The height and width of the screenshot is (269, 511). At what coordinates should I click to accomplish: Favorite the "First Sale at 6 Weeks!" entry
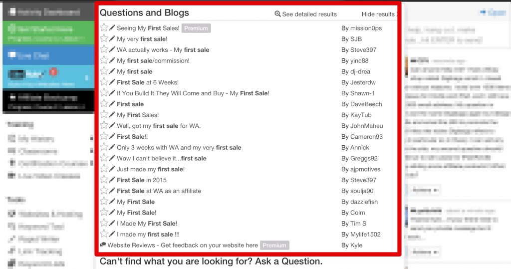104,82
